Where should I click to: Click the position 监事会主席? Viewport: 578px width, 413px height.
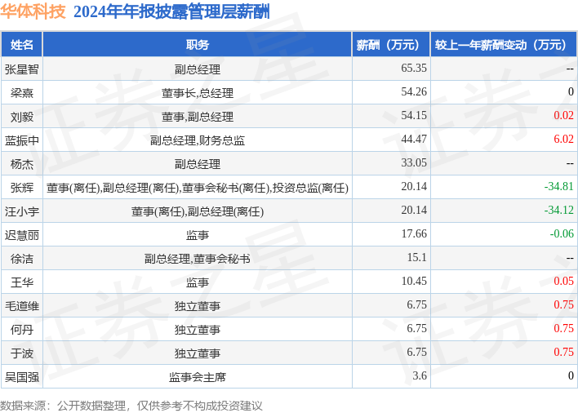click(198, 376)
